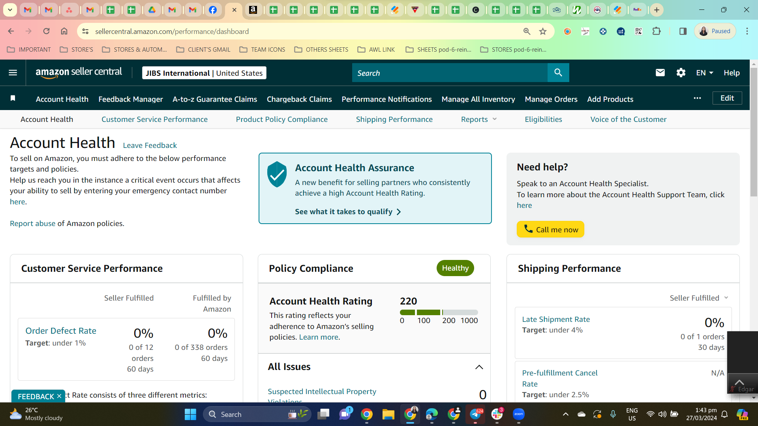This screenshot has height=426, width=758.
Task: Click the Amazon Seller Central logo
Action: point(79,73)
